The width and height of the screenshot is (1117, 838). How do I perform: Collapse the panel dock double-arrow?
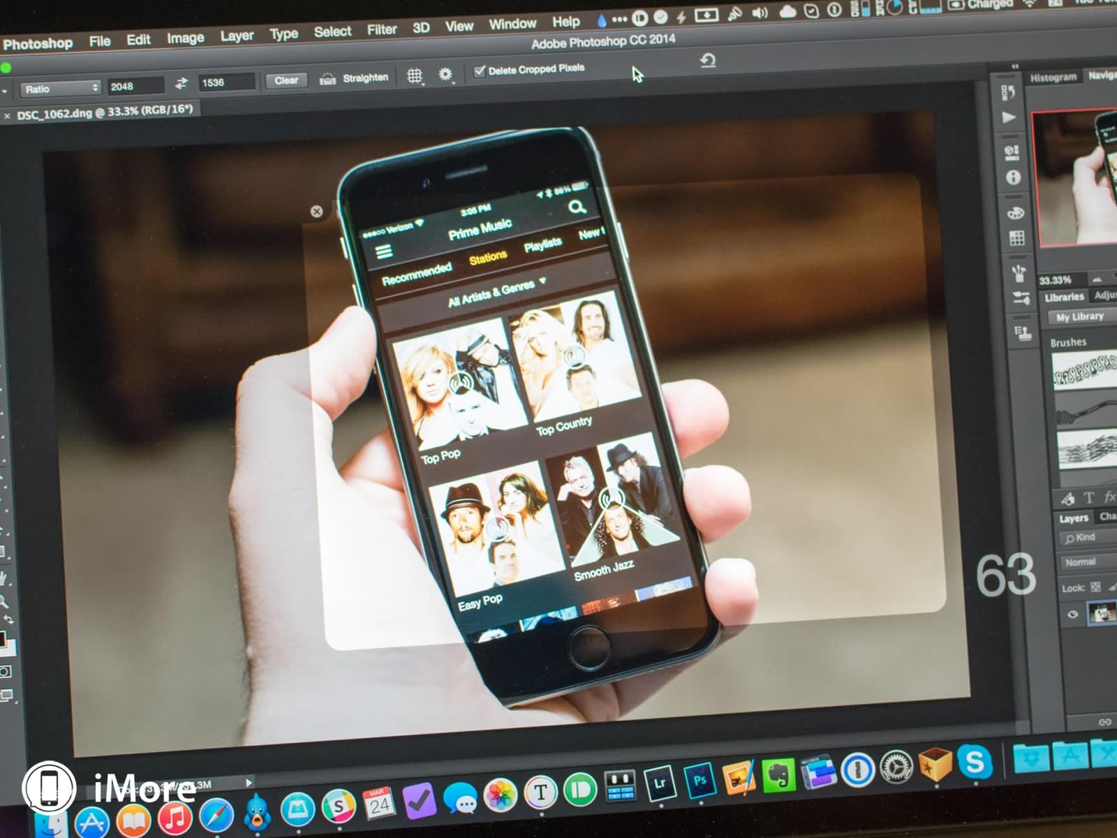click(x=1015, y=66)
